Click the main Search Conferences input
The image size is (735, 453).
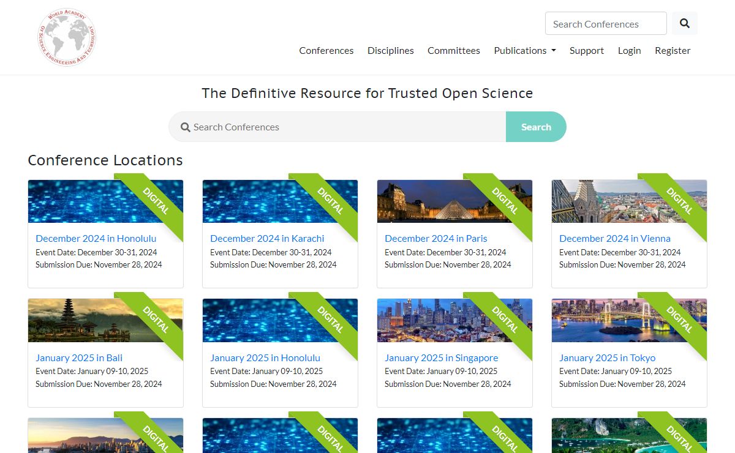point(337,127)
